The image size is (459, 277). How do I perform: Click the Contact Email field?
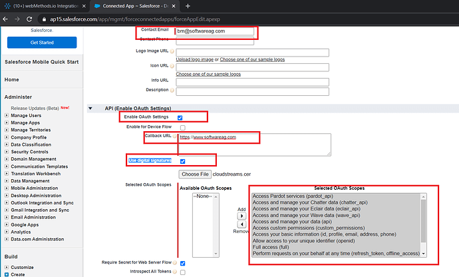[215, 31]
